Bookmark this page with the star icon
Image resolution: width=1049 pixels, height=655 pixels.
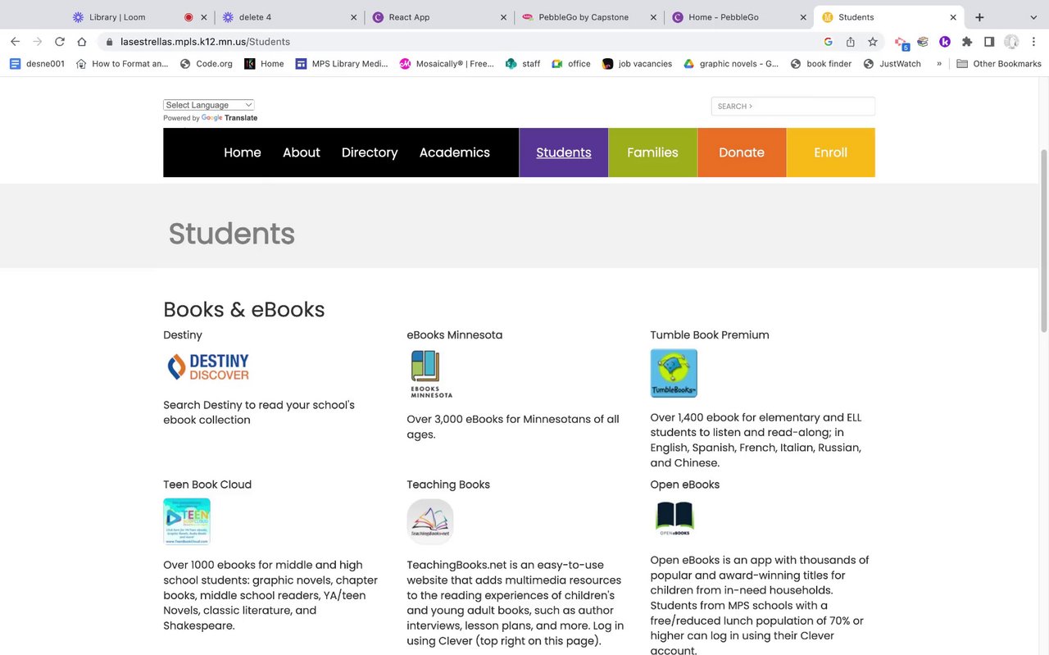873,42
